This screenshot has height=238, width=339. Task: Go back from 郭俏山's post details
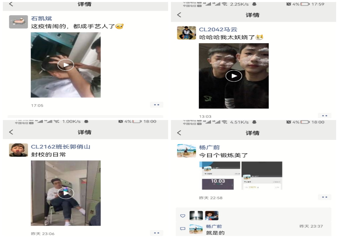[x=11, y=132]
